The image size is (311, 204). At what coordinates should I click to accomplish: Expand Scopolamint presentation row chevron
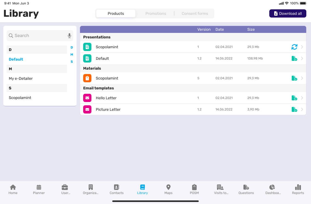tap(302, 47)
